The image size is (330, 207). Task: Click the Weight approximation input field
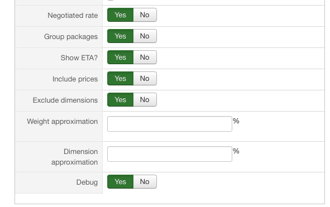click(170, 124)
